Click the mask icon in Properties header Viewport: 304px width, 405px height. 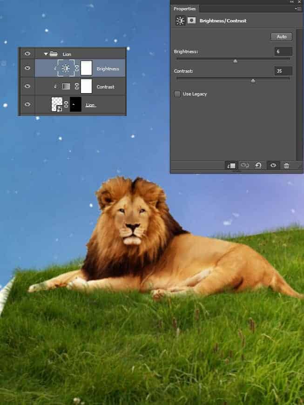(191, 21)
